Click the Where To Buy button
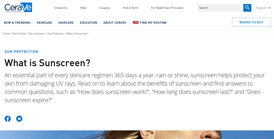The width and height of the screenshot is (274, 139). 251,22
